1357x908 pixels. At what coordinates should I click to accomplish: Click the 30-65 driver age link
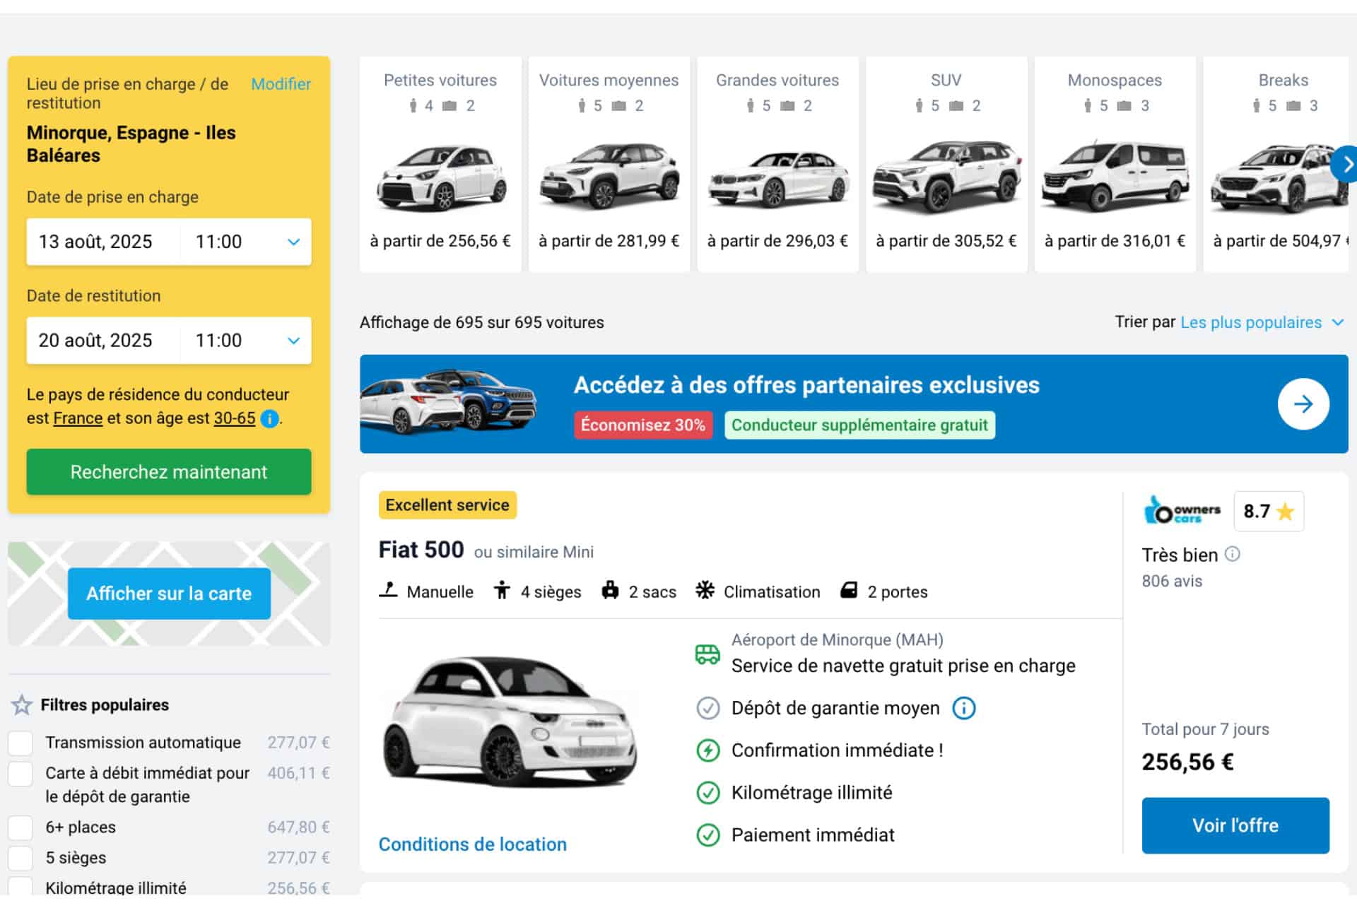(235, 418)
